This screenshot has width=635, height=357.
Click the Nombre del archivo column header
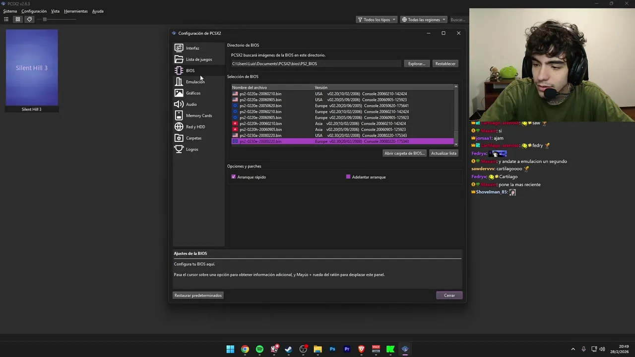point(272,88)
